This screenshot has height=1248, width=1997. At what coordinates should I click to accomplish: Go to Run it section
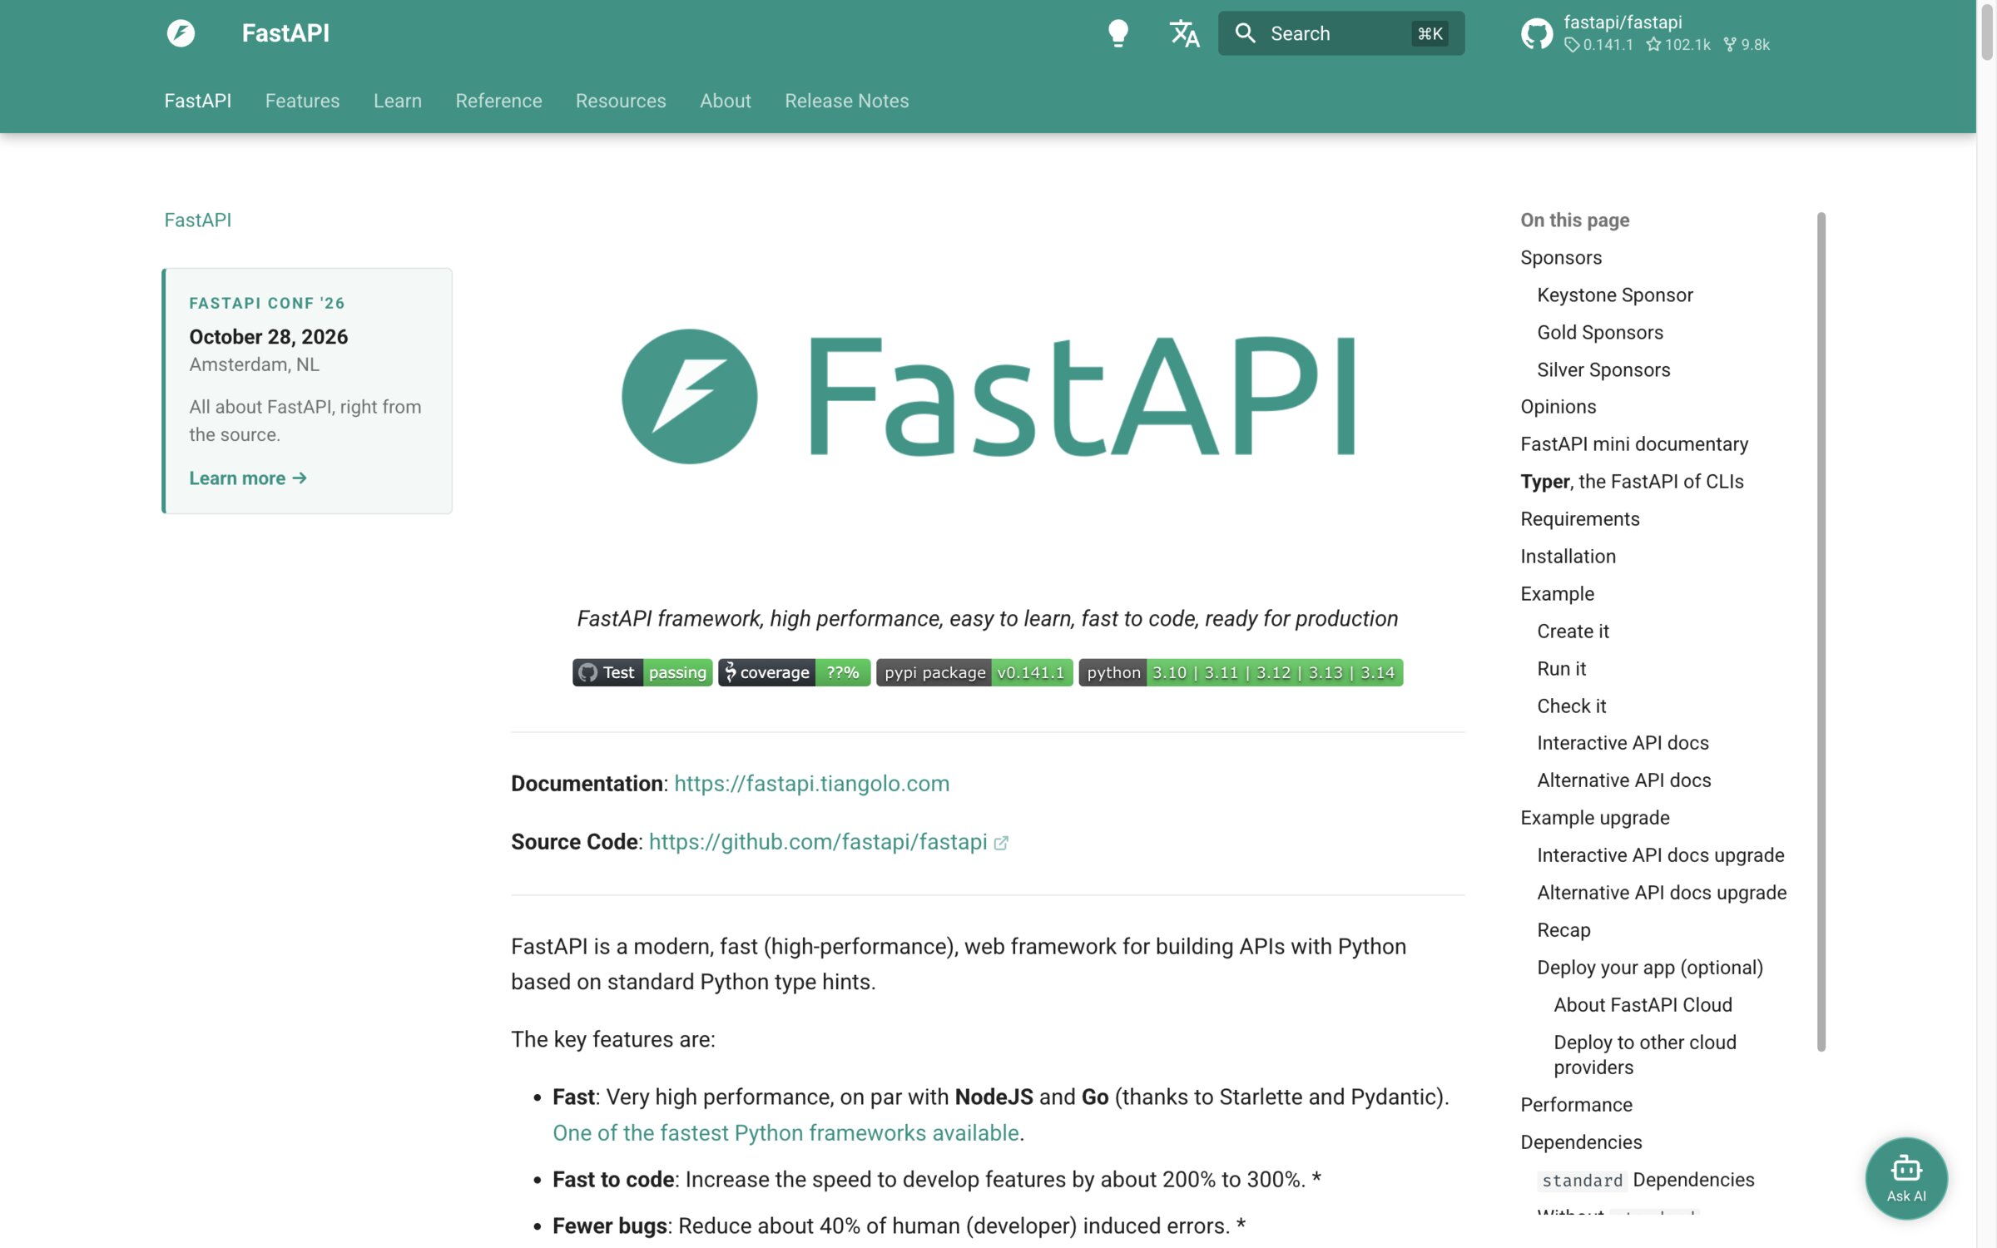1561,669
